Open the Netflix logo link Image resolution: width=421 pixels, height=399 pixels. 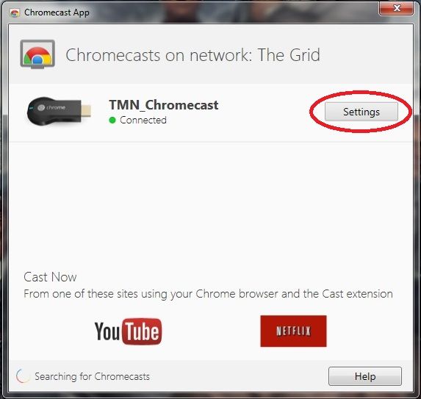293,331
